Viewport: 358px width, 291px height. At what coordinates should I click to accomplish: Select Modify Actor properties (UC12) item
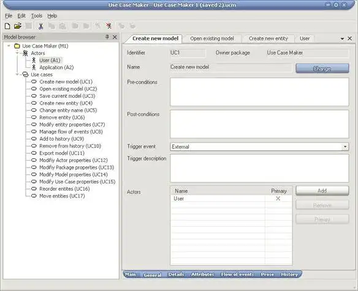(x=74, y=160)
